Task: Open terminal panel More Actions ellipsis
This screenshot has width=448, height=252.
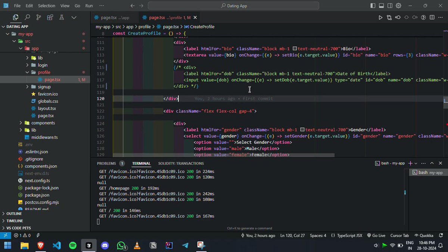Action: click(423, 163)
